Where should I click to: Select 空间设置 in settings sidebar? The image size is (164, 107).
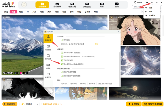point(48,57)
